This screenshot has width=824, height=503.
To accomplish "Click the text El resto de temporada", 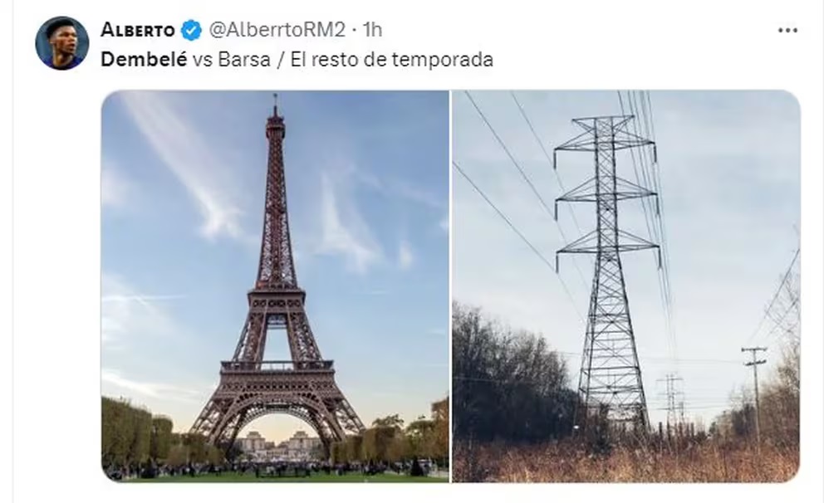I will [391, 59].
